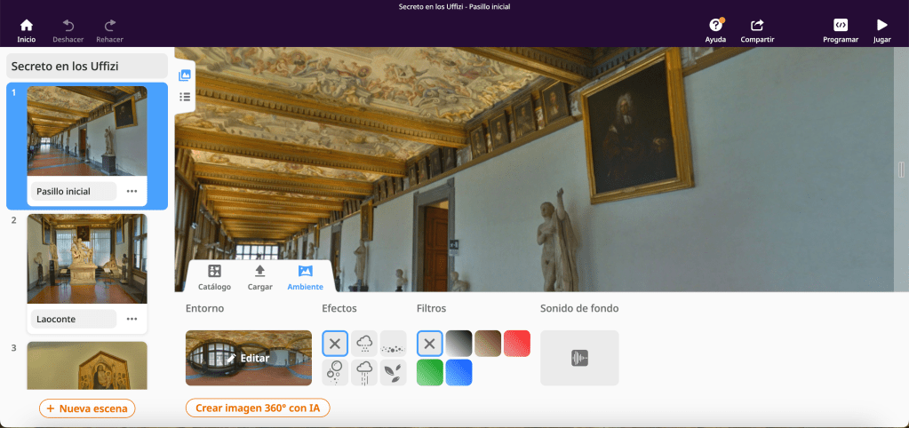Open options menu for Laoconte scene
Image resolution: width=909 pixels, height=428 pixels.
132,319
